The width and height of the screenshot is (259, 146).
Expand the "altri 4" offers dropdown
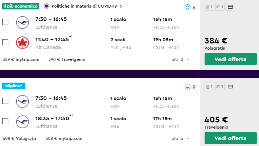181,138
